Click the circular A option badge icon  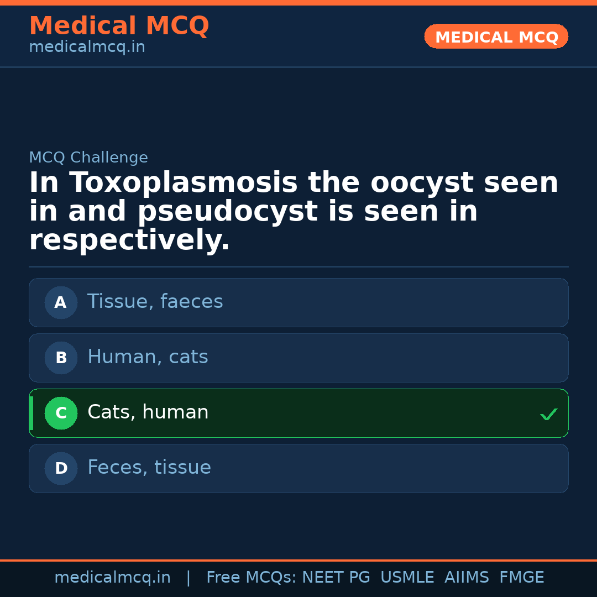(x=61, y=302)
